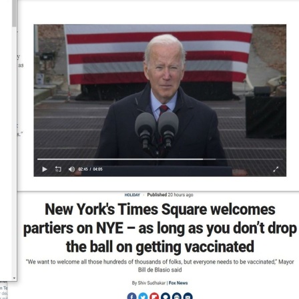Seek on the video progress bar

(x=160, y=160)
